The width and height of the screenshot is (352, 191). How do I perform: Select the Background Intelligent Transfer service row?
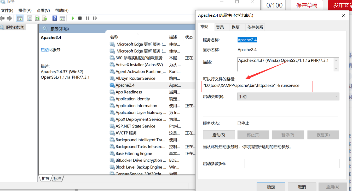coord(152,140)
